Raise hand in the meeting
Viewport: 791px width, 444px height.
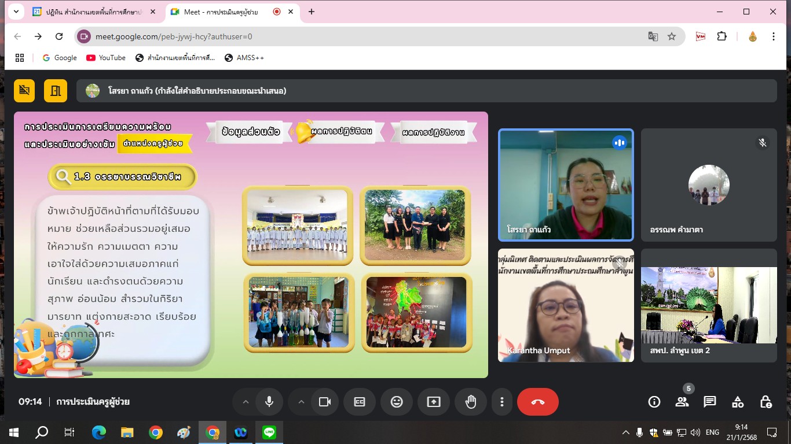(470, 402)
